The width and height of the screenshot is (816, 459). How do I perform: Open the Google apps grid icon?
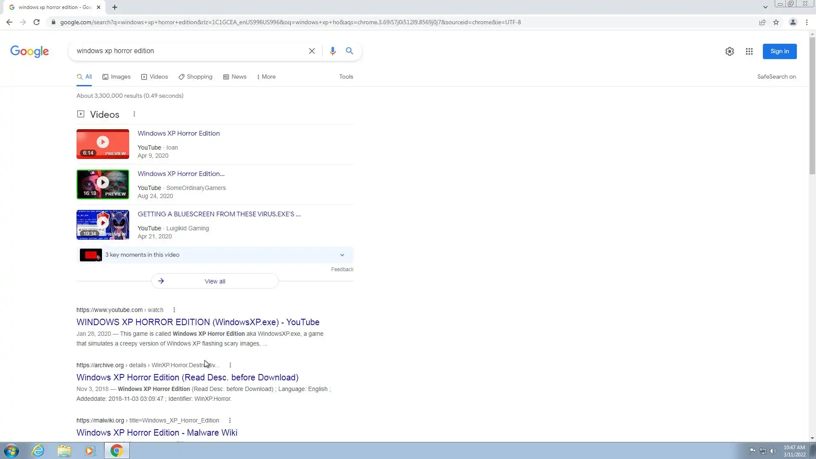749,51
